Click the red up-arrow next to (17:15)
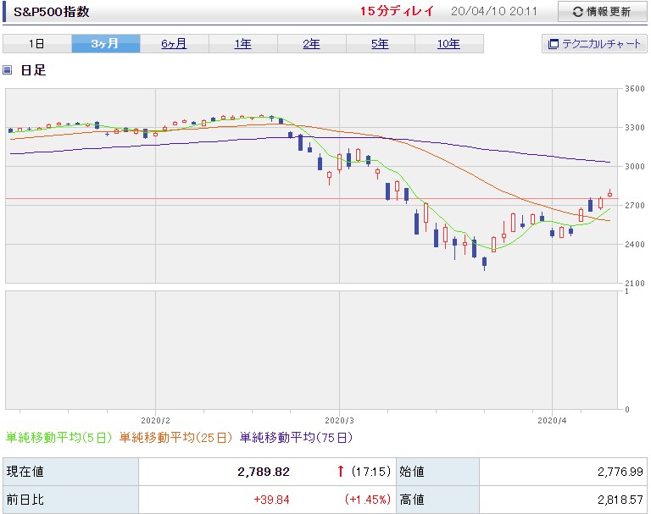The height and width of the screenshot is (514, 651). 341,471
